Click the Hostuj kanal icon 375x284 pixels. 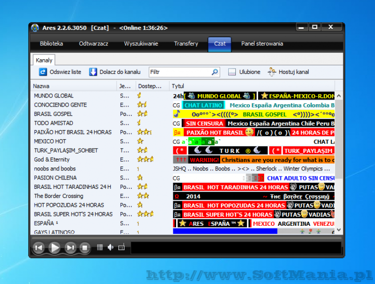pyautogui.click(x=272, y=72)
